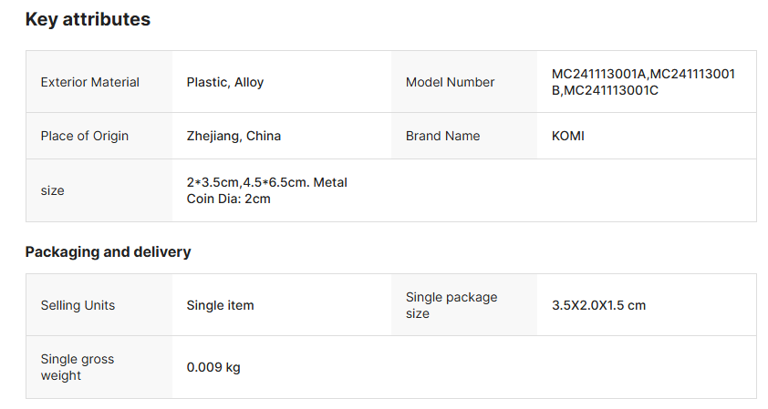Click the KOMI brand value
The height and width of the screenshot is (409, 768).
coord(568,136)
